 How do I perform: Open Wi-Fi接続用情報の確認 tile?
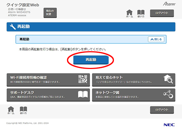[48, 80]
